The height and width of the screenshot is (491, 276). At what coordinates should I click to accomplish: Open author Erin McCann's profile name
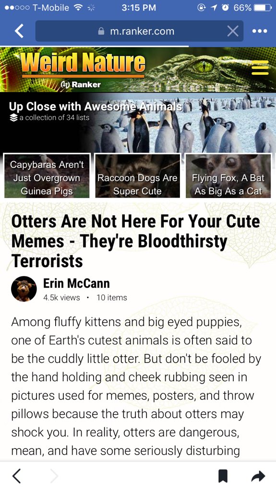(x=76, y=283)
